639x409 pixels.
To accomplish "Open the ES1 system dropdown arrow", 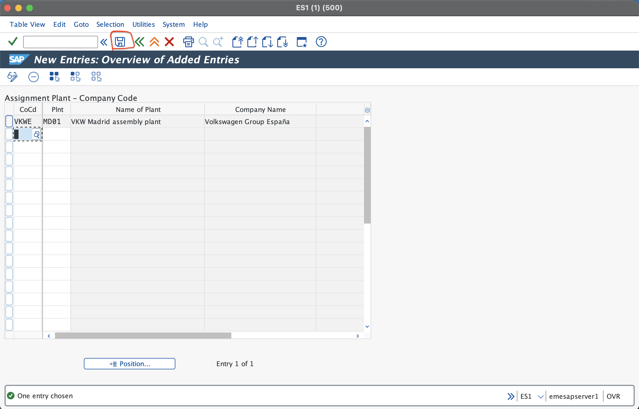I will click(541, 397).
